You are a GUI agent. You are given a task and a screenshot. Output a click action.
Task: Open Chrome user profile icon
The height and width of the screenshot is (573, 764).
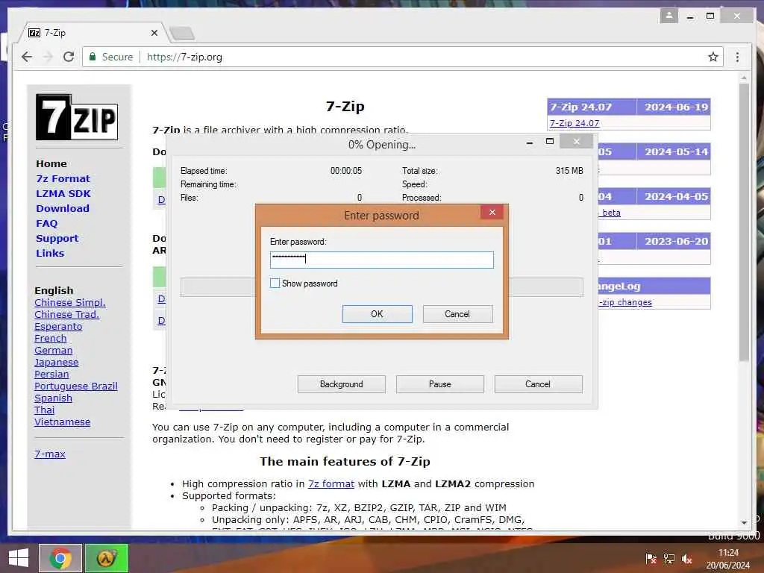[x=669, y=16]
